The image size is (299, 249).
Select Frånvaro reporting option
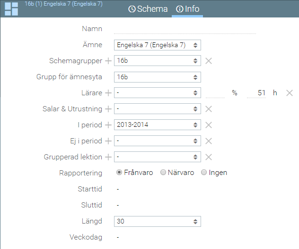point(120,173)
